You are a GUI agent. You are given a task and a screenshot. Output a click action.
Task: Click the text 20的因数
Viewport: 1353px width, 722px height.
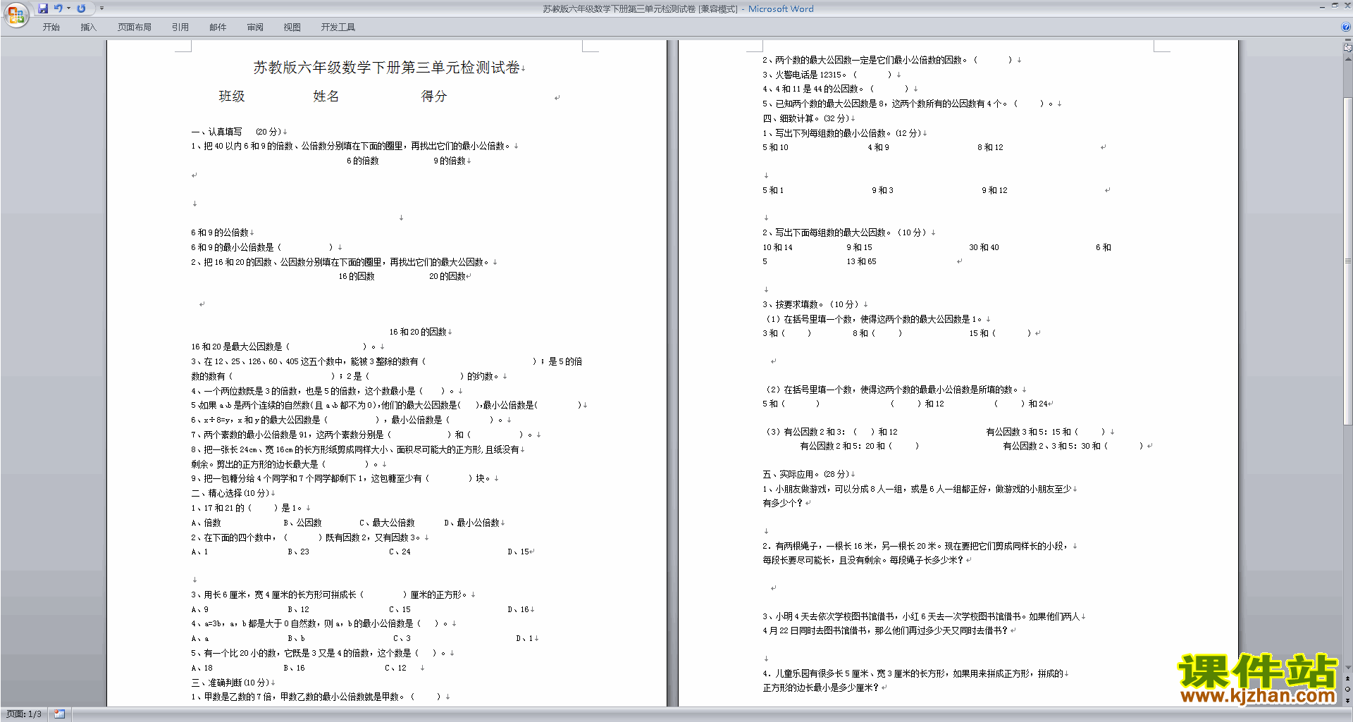point(447,277)
